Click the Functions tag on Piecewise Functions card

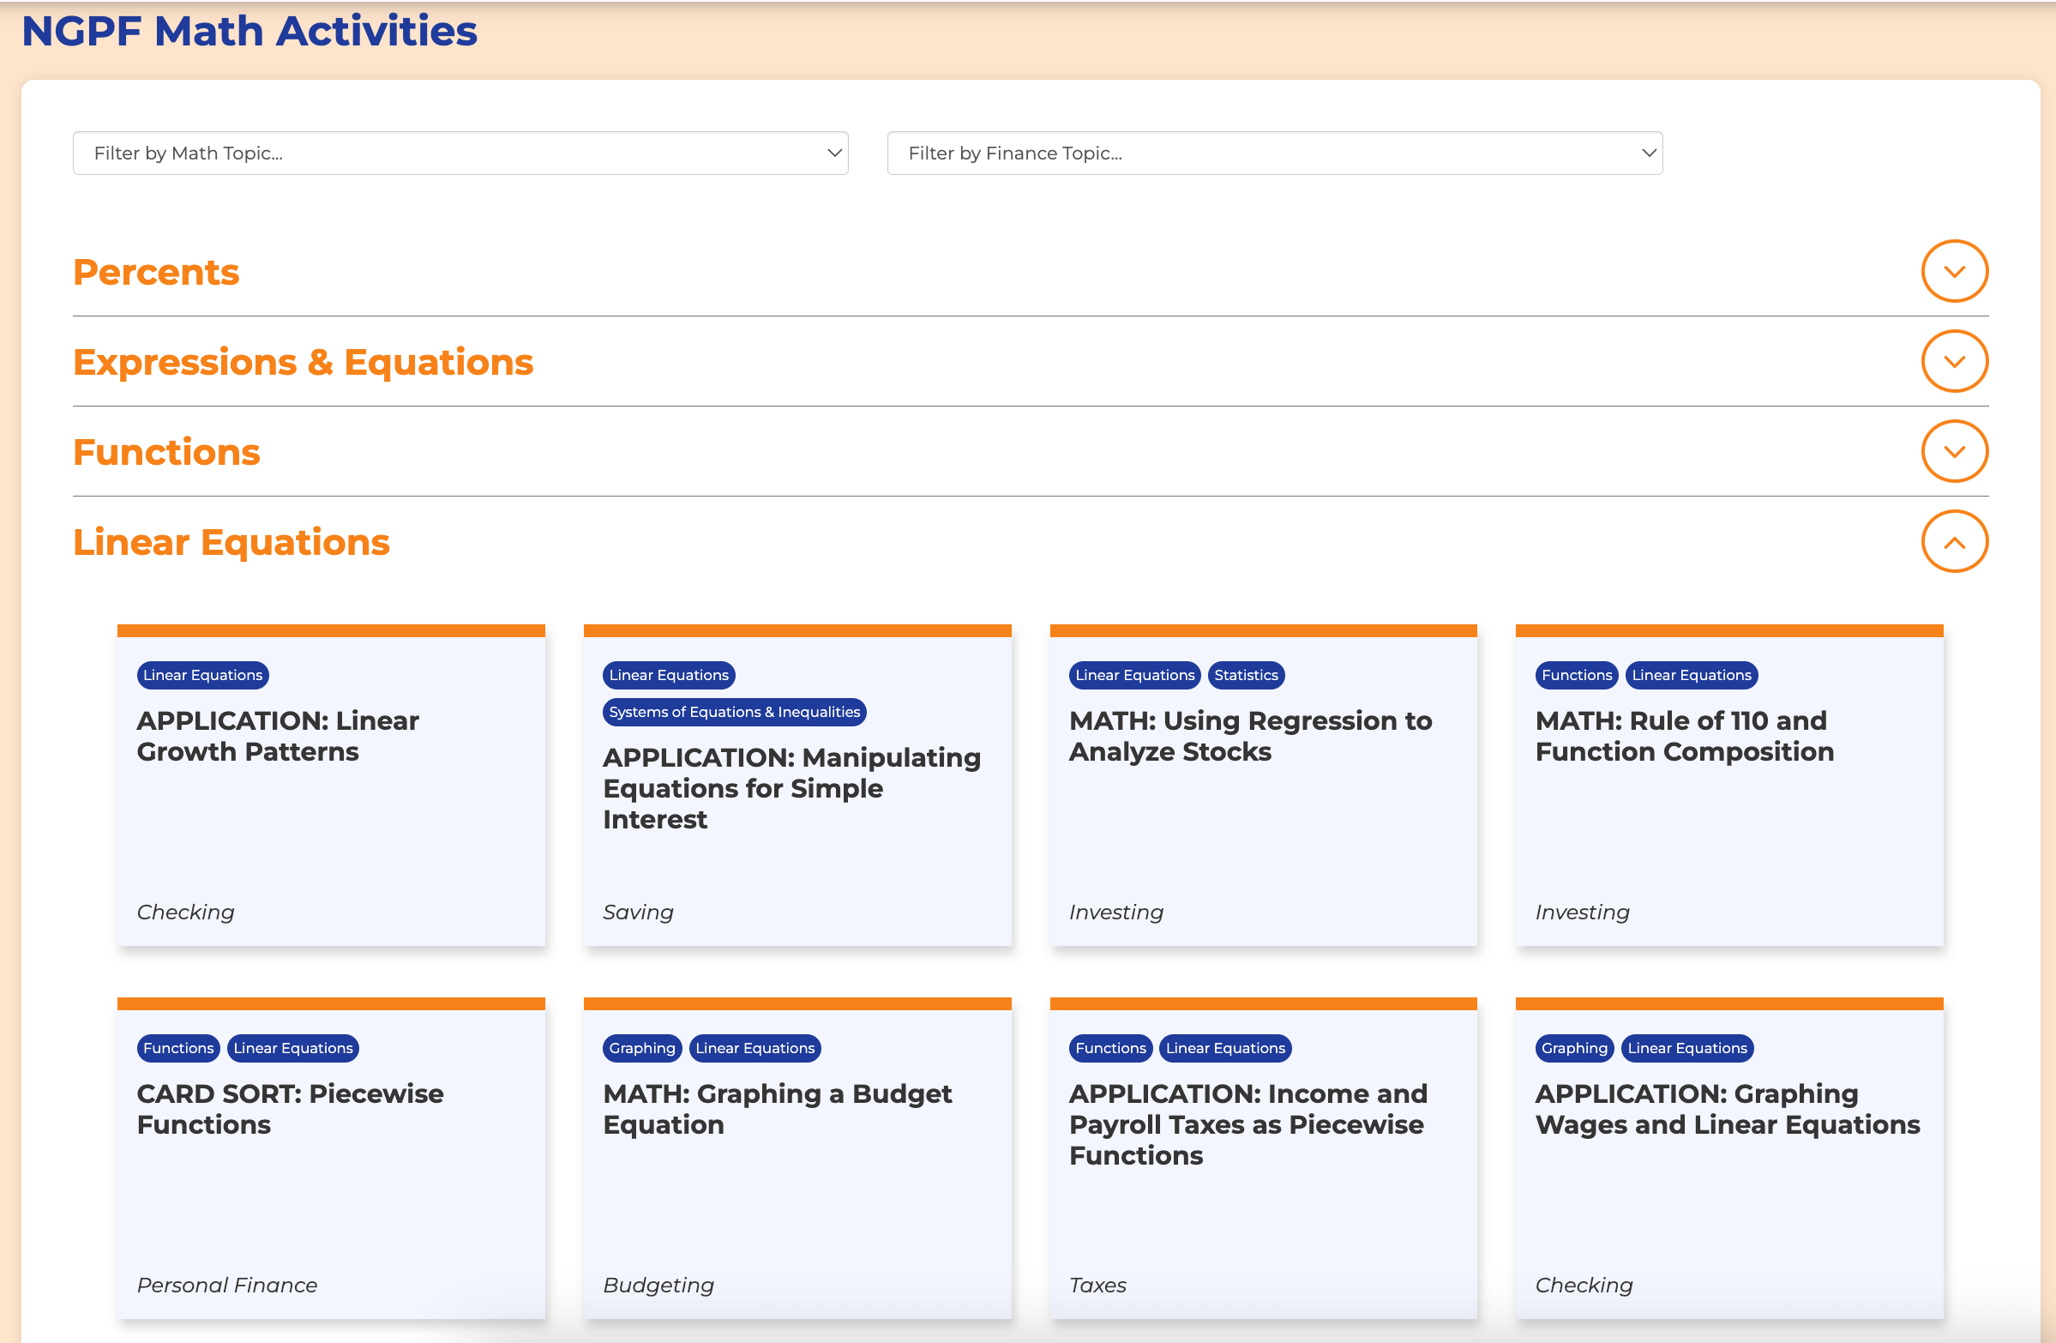177,1047
